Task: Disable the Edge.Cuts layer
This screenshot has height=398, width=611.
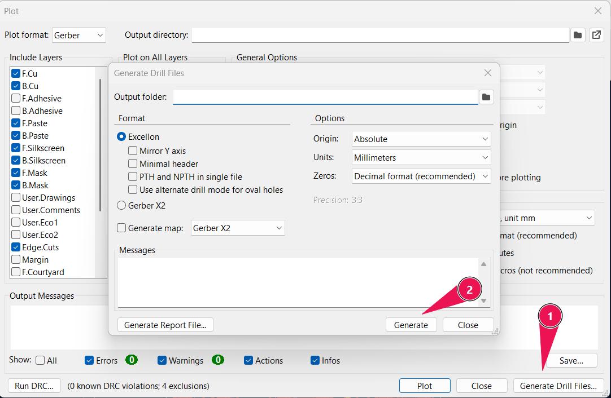Action: (x=15, y=247)
